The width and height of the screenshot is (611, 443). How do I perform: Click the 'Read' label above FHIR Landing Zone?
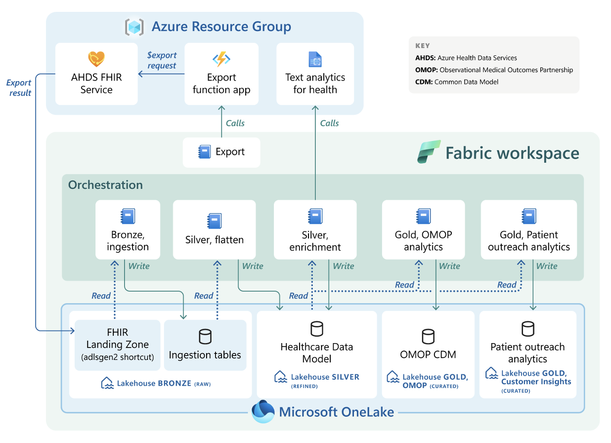point(101,296)
